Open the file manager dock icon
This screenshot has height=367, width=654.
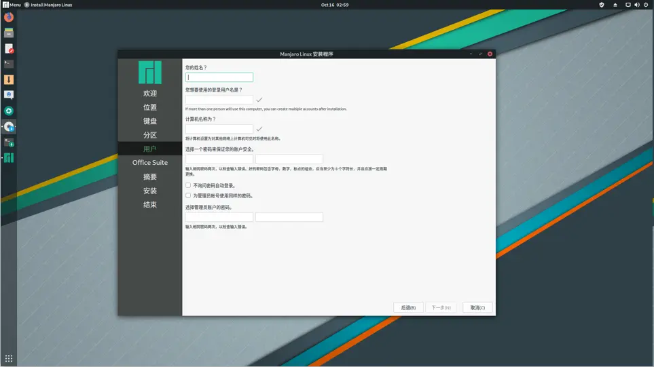tap(9, 33)
